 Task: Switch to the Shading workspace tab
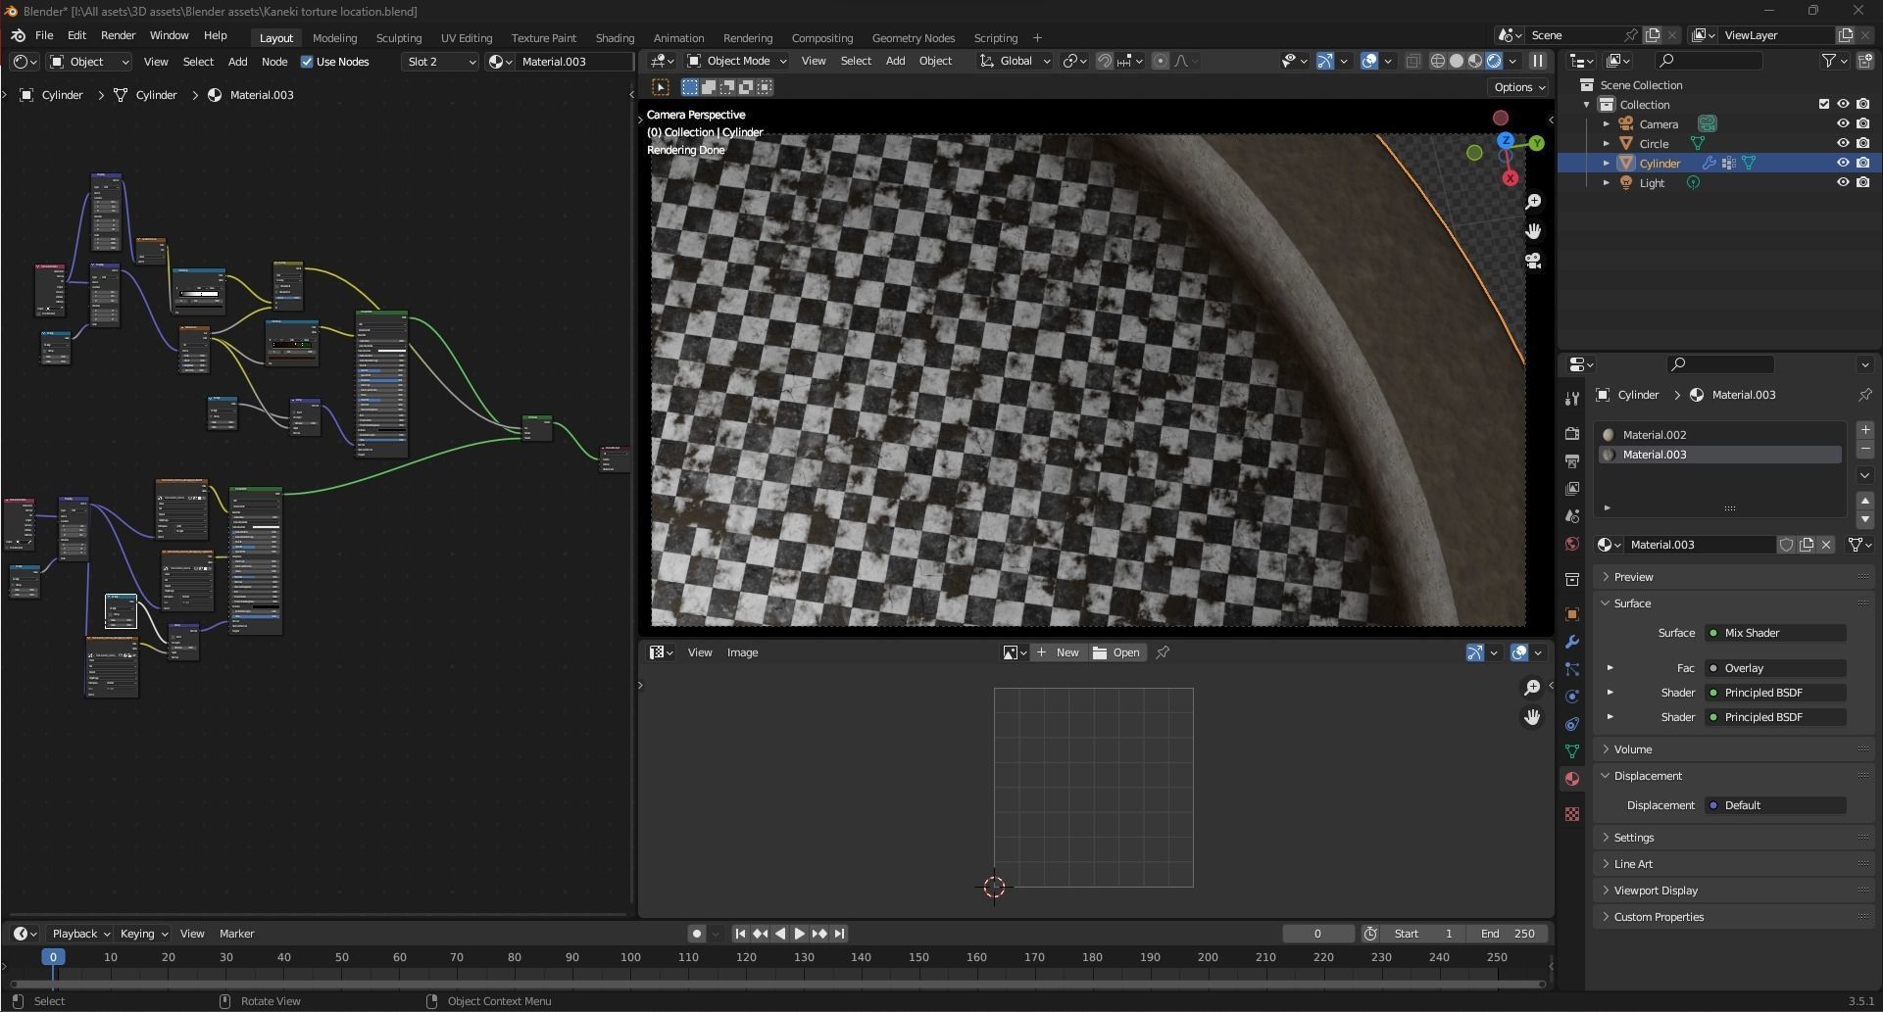click(615, 38)
